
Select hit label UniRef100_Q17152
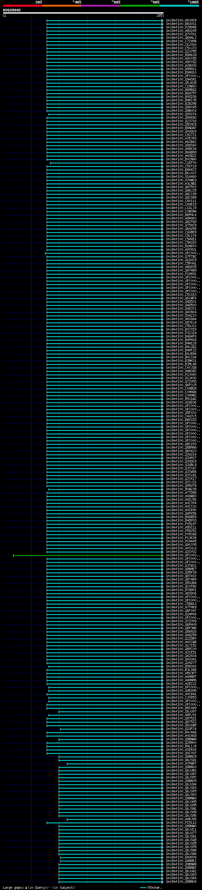click(181, 645)
